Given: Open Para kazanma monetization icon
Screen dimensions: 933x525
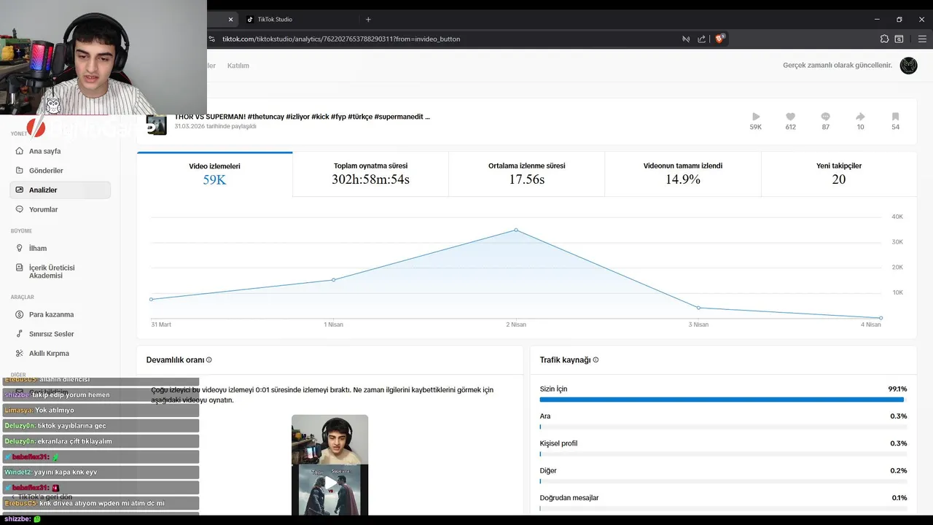Looking at the screenshot, I should click(20, 314).
